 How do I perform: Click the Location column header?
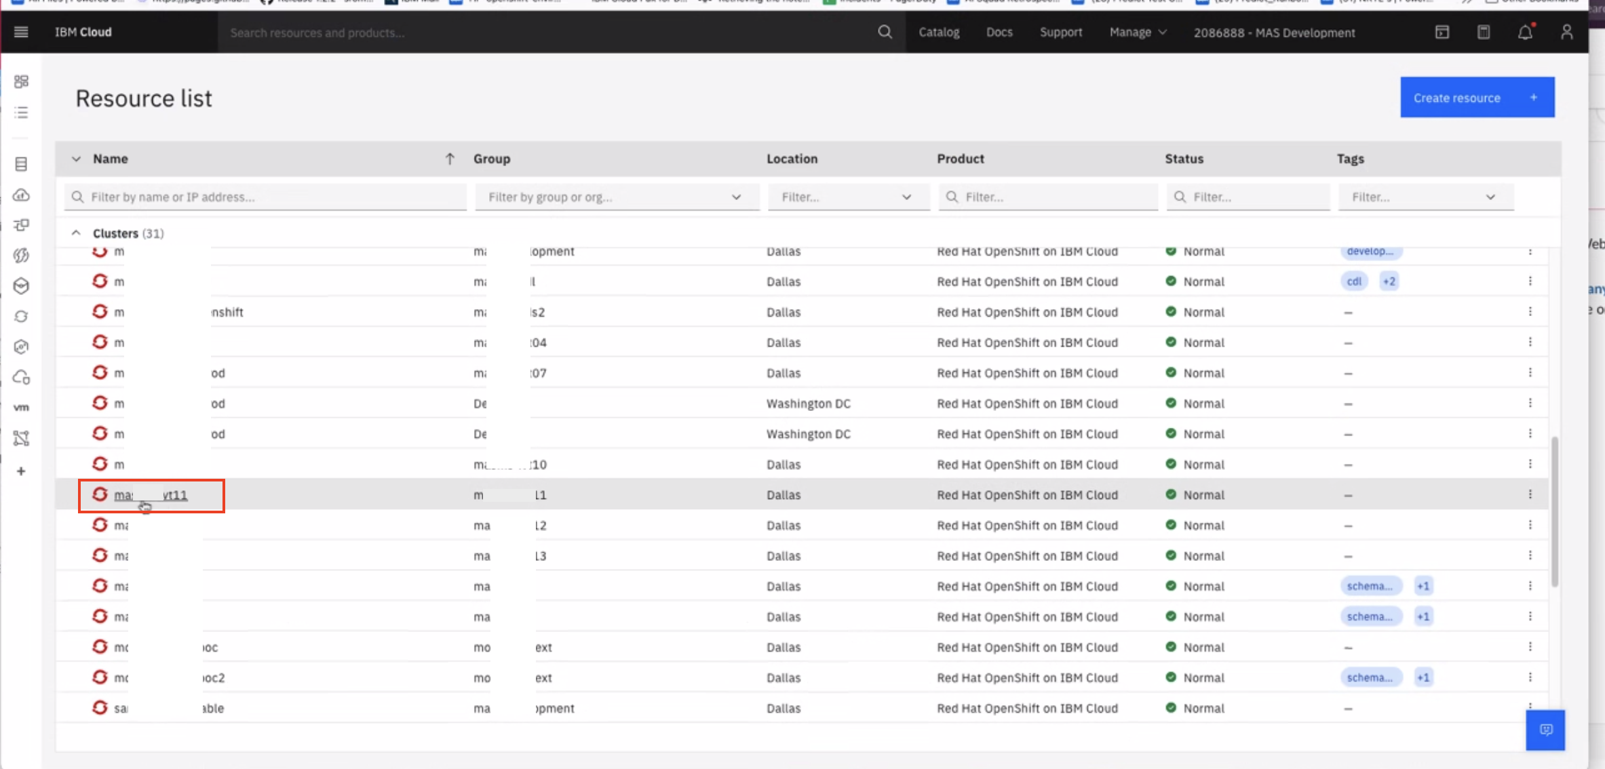(792, 159)
